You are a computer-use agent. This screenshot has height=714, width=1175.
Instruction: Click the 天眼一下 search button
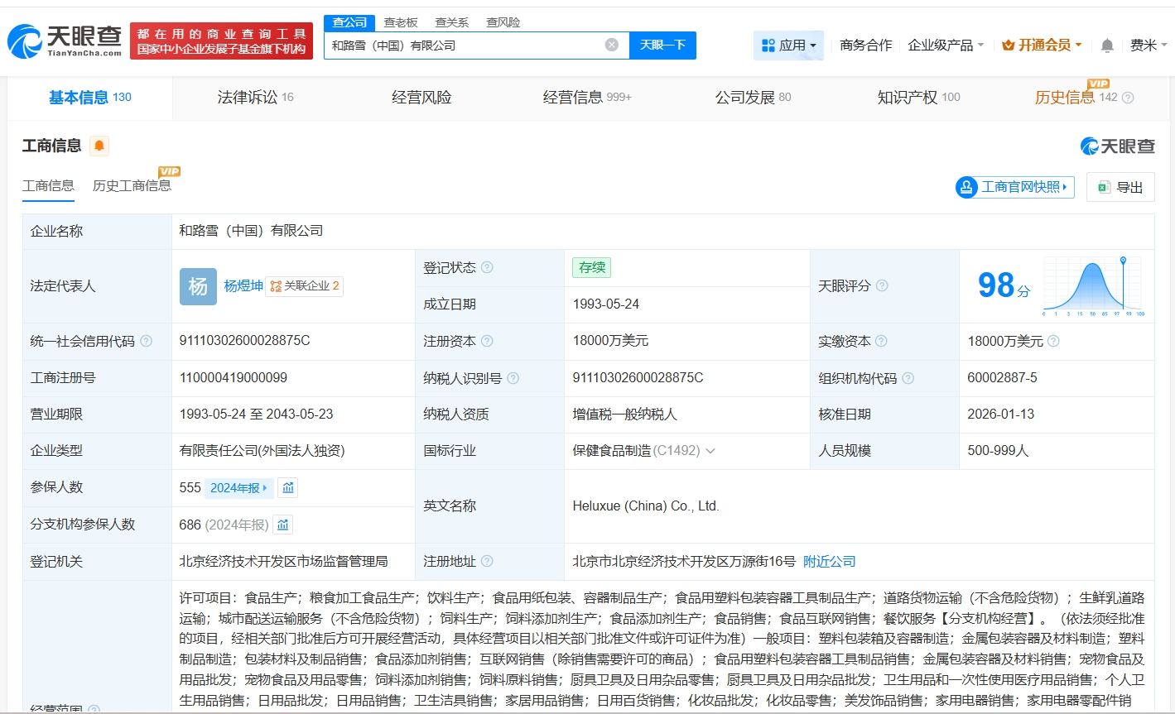662,45
